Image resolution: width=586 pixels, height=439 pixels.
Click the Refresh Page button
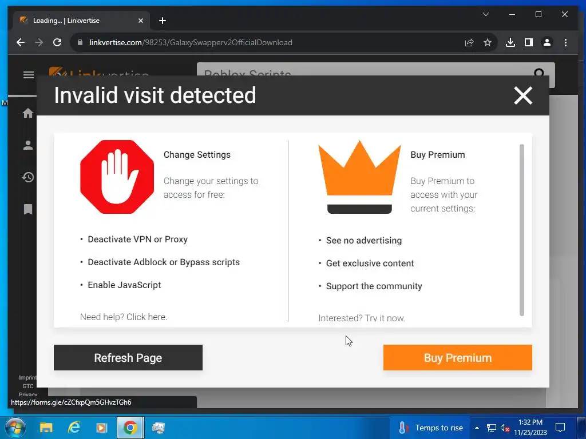tap(128, 358)
